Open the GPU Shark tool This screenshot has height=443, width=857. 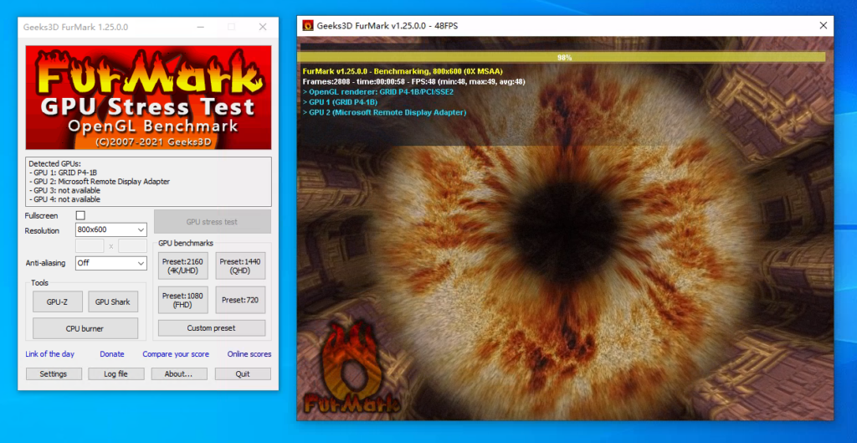(112, 302)
